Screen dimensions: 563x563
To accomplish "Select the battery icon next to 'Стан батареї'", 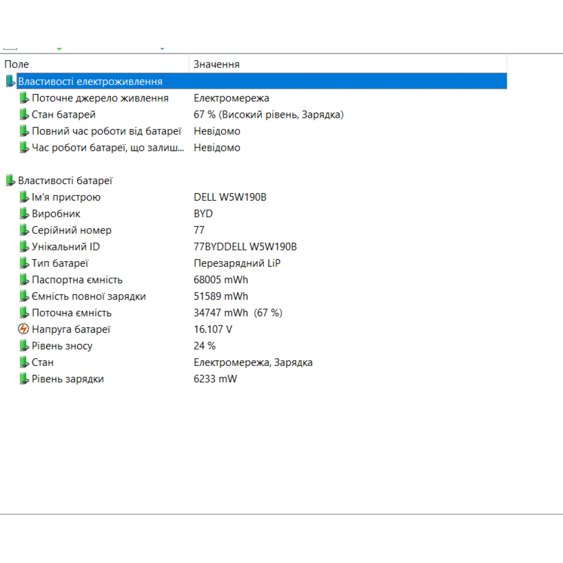I will pos(25,114).
